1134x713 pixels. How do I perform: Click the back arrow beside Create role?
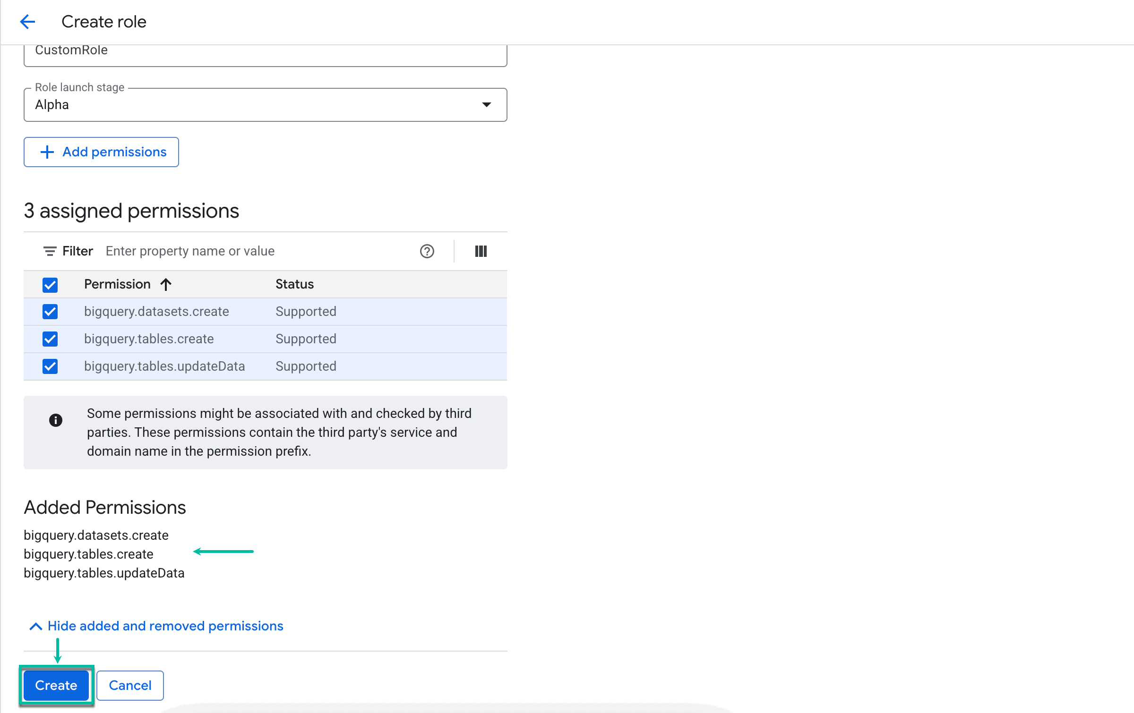tap(27, 22)
